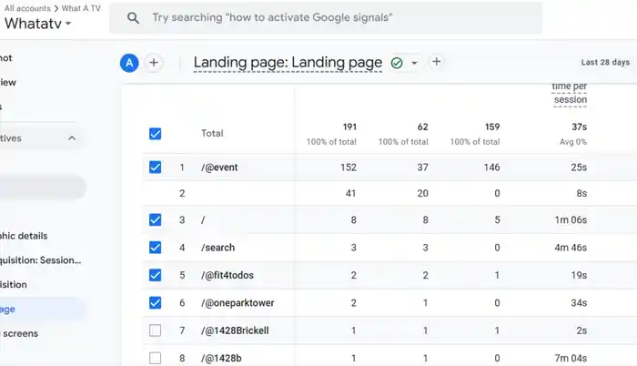The height and width of the screenshot is (366, 637).
Task: Click the 37s total average time
Action: 580,127
